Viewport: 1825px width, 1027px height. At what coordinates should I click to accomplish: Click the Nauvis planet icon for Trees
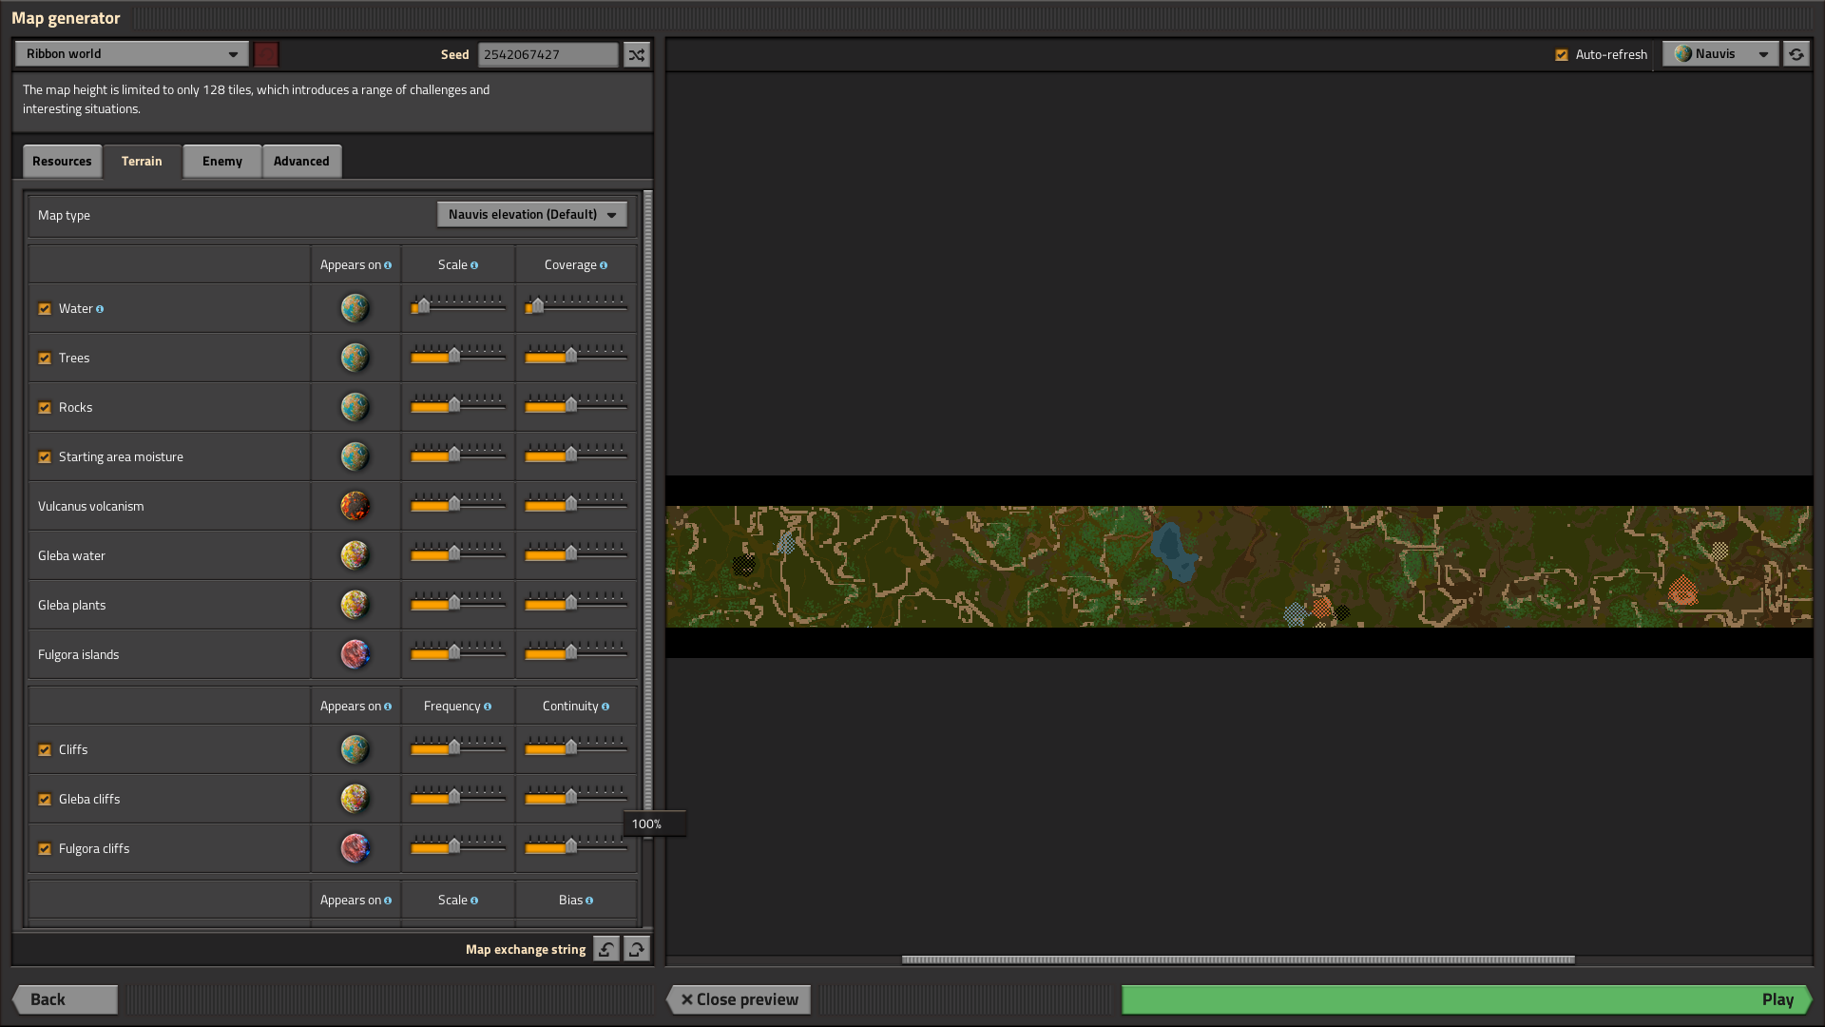pyautogui.click(x=355, y=358)
